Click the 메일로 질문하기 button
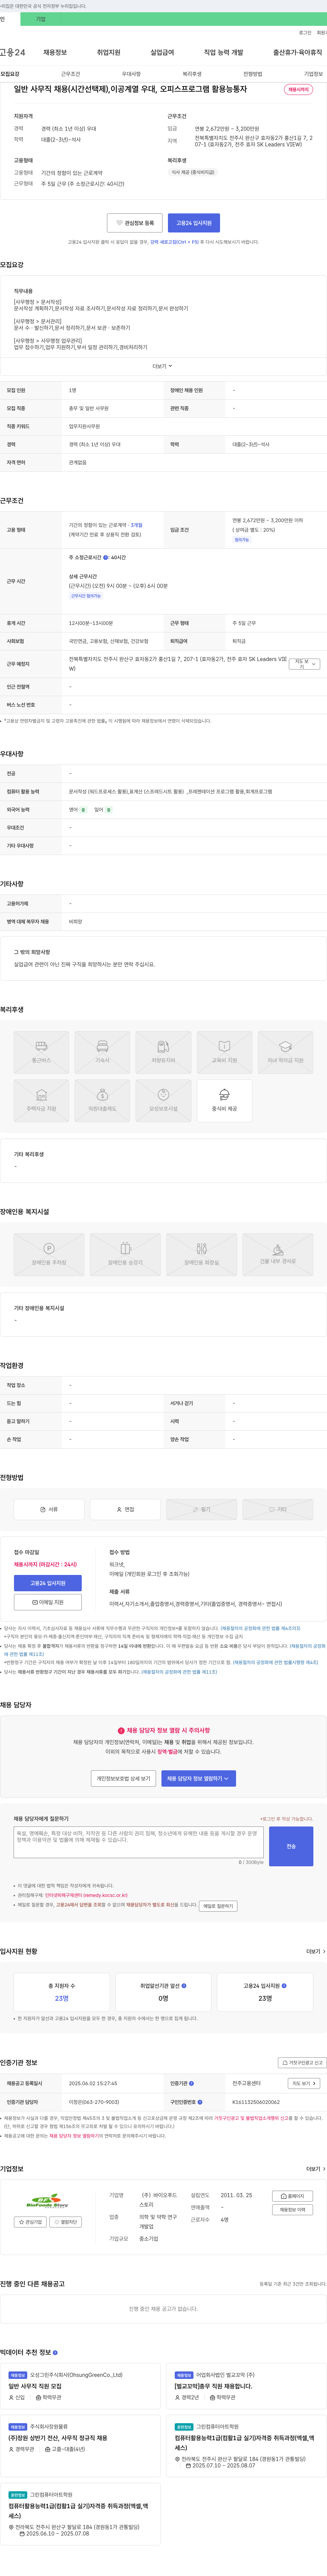The image size is (327, 2576). pyautogui.click(x=218, y=1906)
